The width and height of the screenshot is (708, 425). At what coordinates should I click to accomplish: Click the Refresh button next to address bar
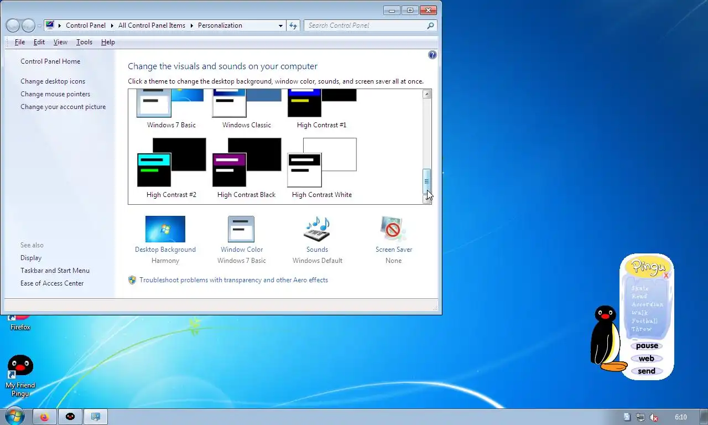(x=293, y=25)
